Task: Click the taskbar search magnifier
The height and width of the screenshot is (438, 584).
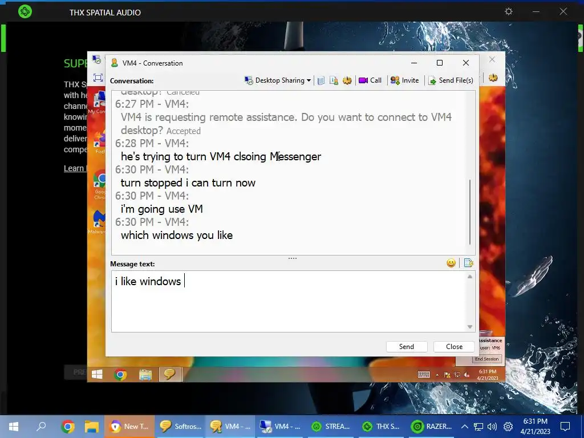Action: (41, 427)
